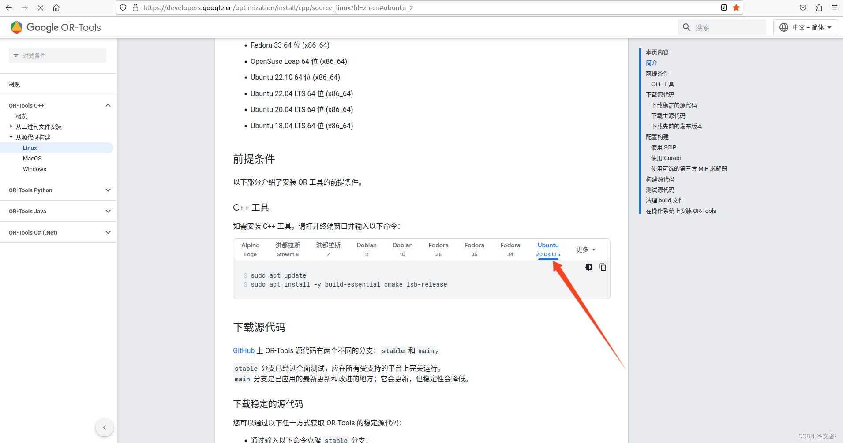The height and width of the screenshot is (443, 843).
Task: Toggle dark code theme icon
Action: (589, 267)
